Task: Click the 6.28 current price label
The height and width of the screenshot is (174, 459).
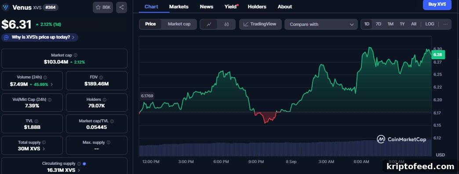Action: tap(438, 55)
